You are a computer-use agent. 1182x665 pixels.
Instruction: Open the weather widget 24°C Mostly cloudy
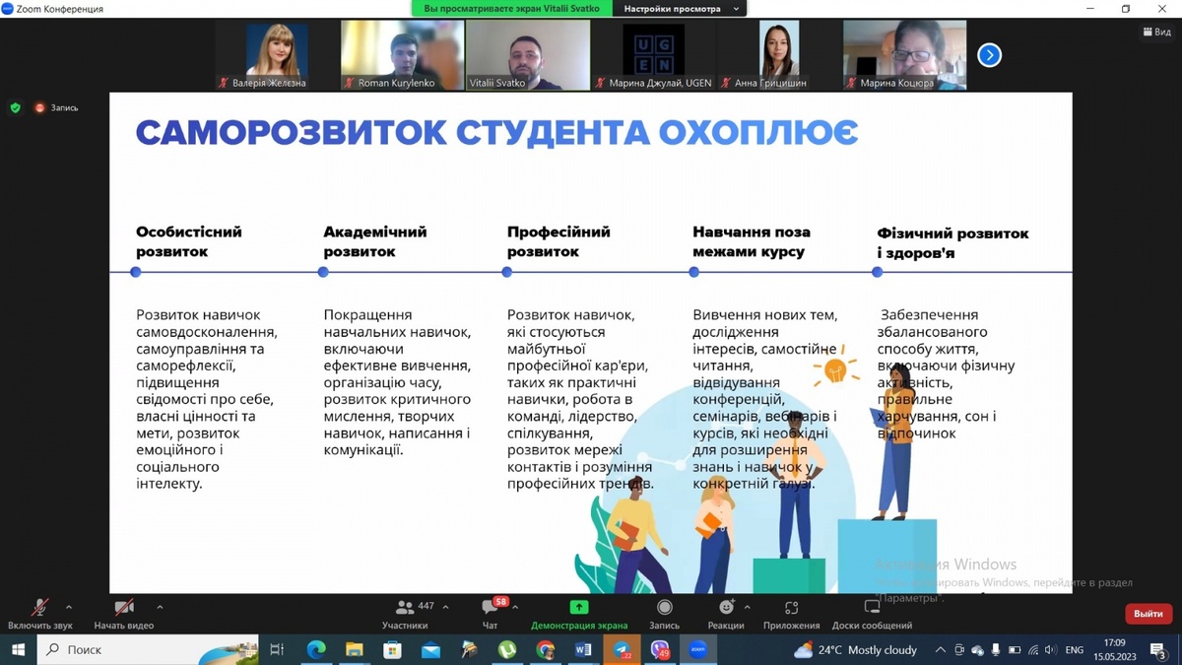[x=855, y=650]
